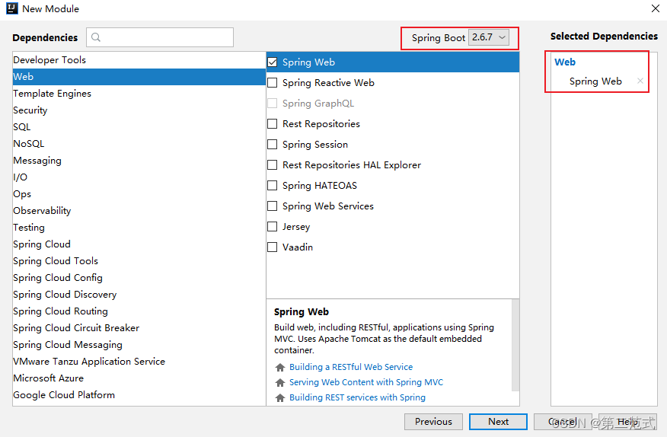Open the Building a RESTful Web Service link

coord(351,367)
